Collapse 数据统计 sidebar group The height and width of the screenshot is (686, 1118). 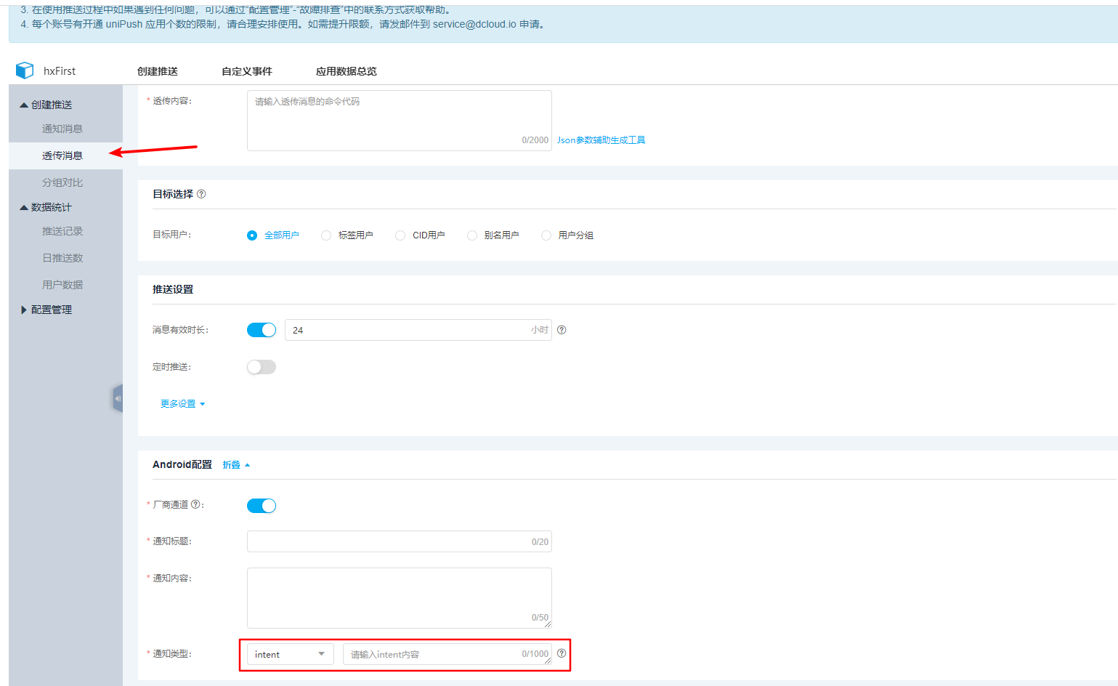46,207
